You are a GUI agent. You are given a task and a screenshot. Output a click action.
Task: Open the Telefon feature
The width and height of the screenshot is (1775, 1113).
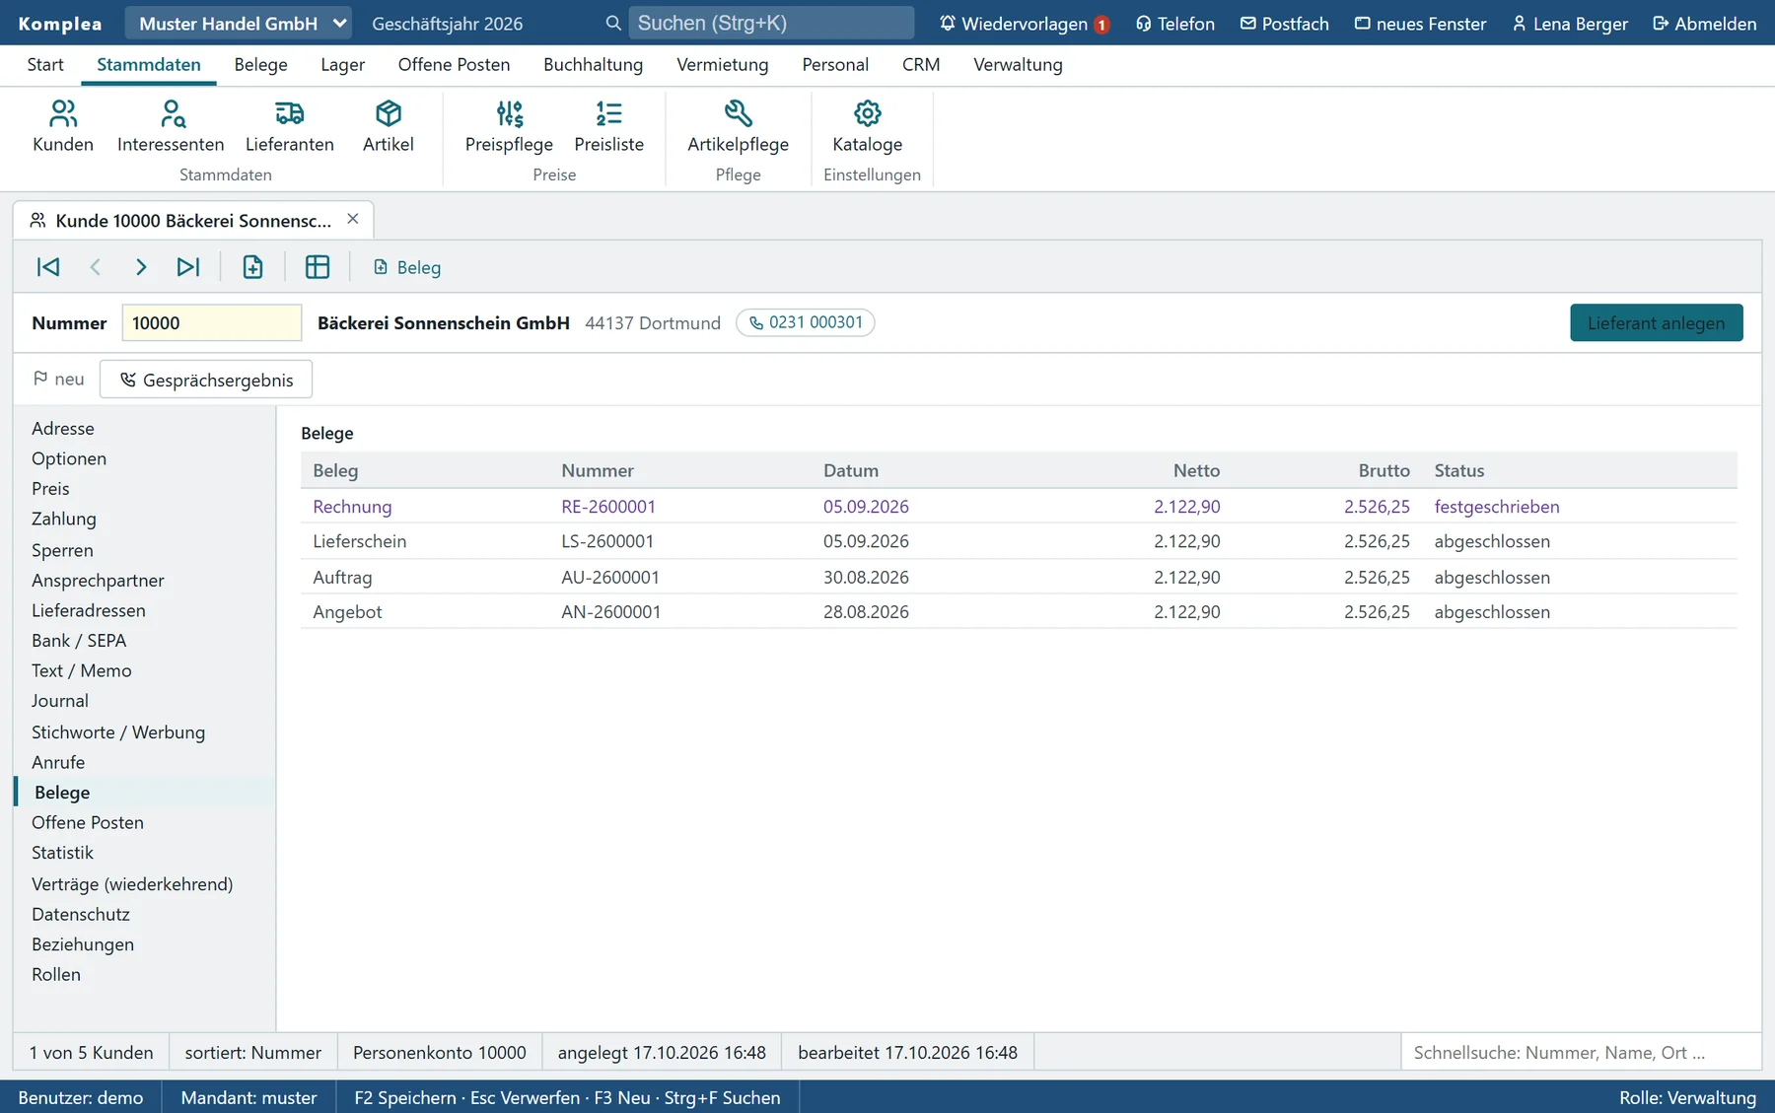[x=1174, y=23]
